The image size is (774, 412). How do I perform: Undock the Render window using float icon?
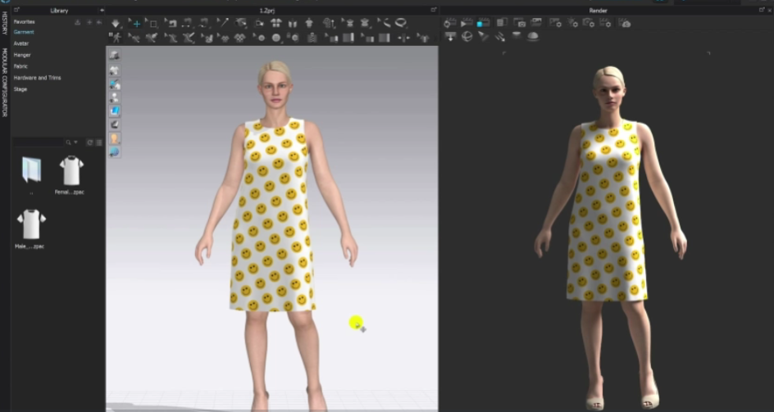tap(761, 11)
